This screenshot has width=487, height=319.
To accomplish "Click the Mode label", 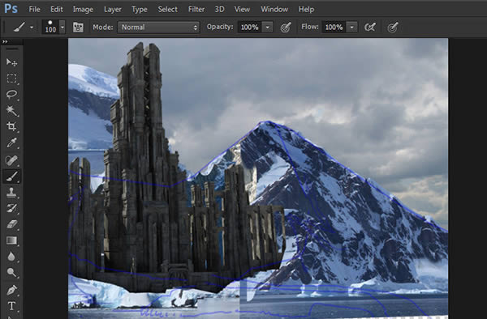I will (x=103, y=28).
